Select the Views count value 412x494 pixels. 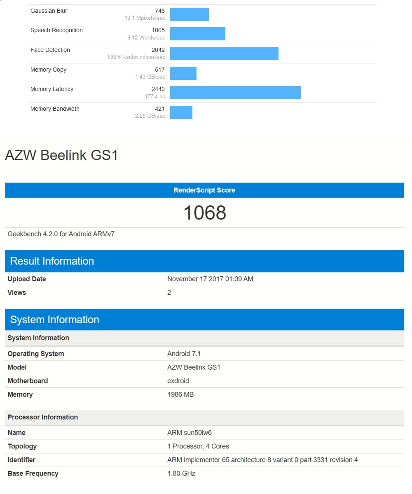point(169,292)
